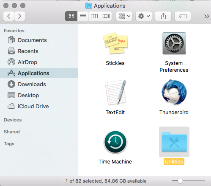211x186 pixels.
Task: Open Desktop in the sidebar
Action: [x=39, y=95]
